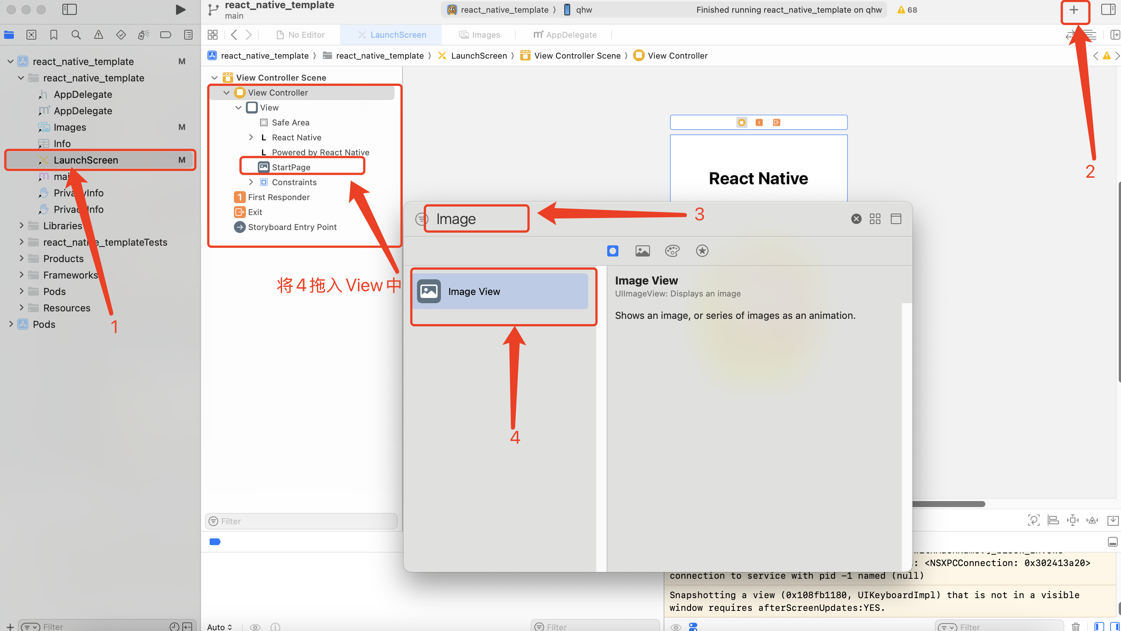Image resolution: width=1121 pixels, height=631 pixels.
Task: Open the Find navigator with the magnifier icon
Action: point(76,35)
